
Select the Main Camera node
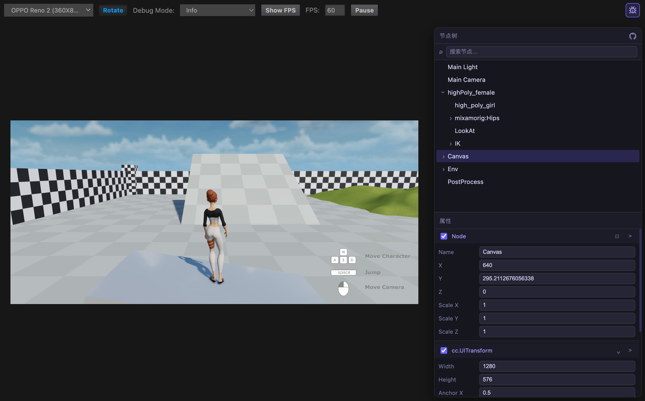[466, 80]
